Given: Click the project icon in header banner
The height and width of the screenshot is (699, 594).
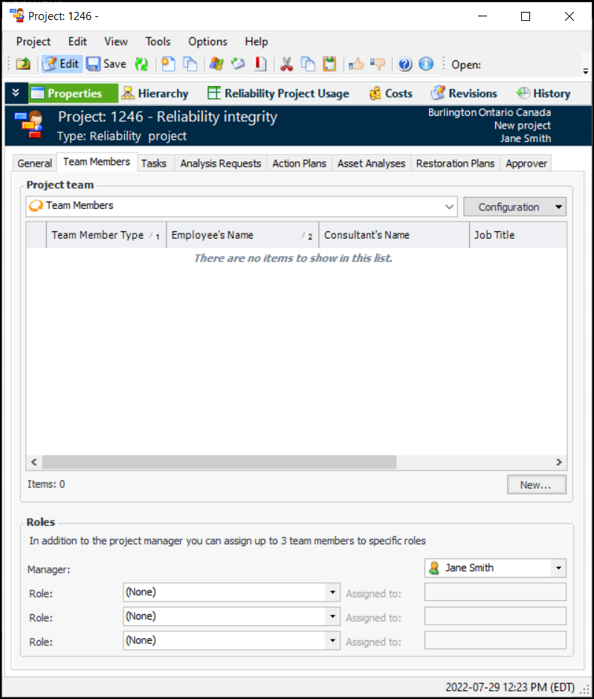Looking at the screenshot, I should coord(29,124).
